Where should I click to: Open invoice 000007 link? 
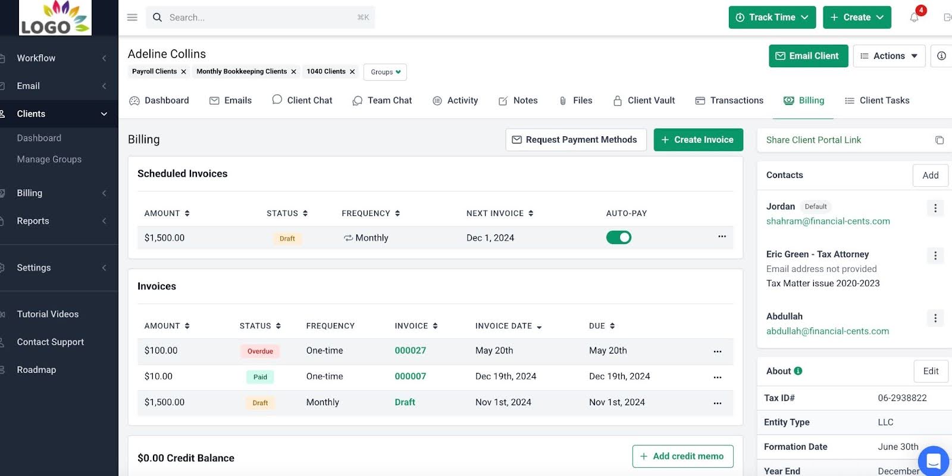(411, 376)
